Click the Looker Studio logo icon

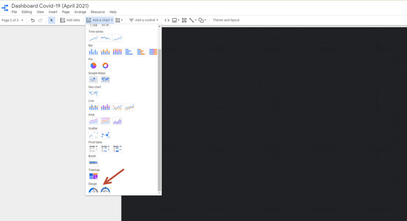[x=5, y=8]
